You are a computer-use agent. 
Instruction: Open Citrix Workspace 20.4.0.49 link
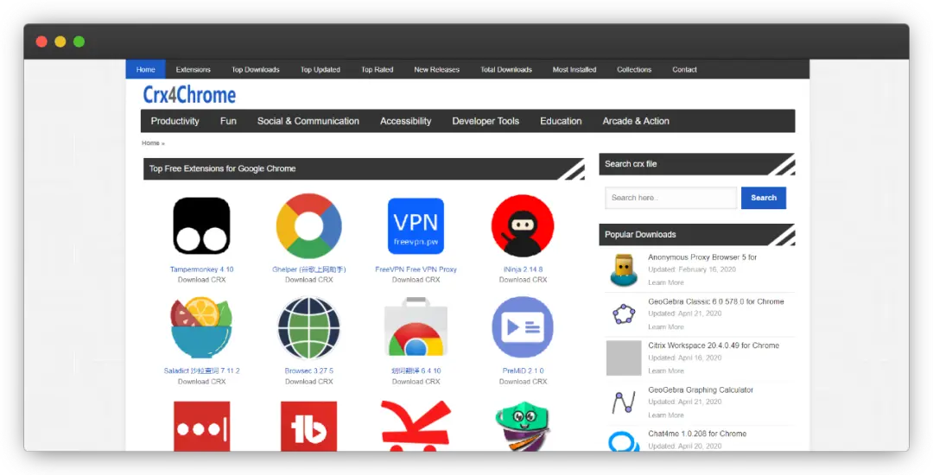(714, 345)
